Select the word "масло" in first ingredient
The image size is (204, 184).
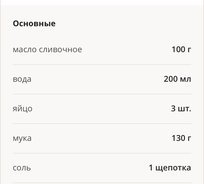[x=25, y=50]
